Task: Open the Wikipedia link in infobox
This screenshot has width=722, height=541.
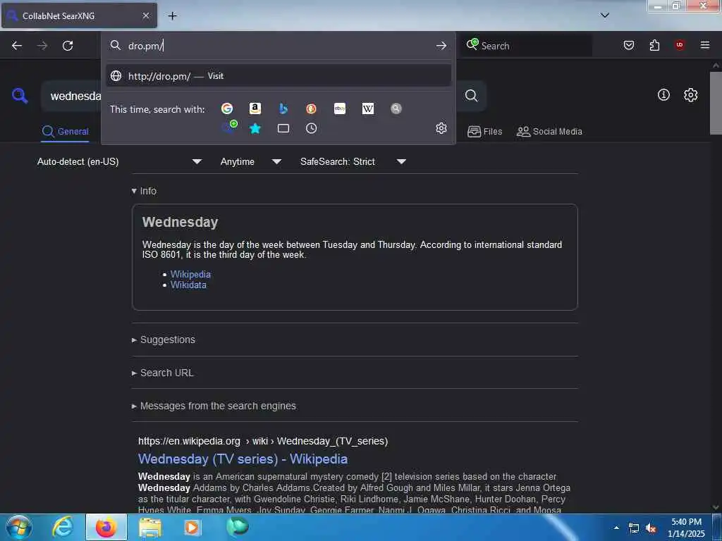Action: (x=190, y=274)
